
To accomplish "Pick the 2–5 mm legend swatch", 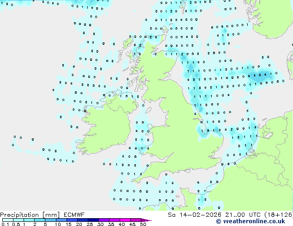I will pos(40,220).
